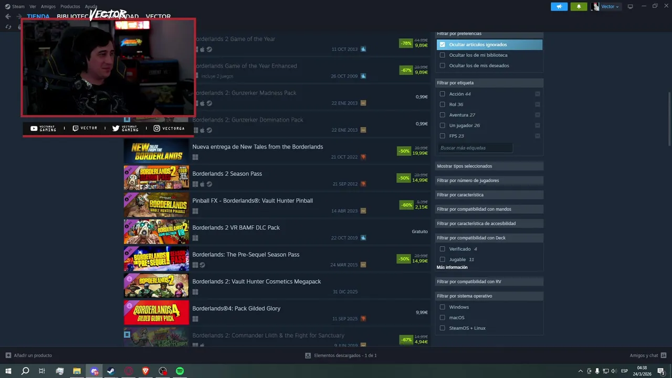Exclude the FPS tag with minus icon

(538, 136)
